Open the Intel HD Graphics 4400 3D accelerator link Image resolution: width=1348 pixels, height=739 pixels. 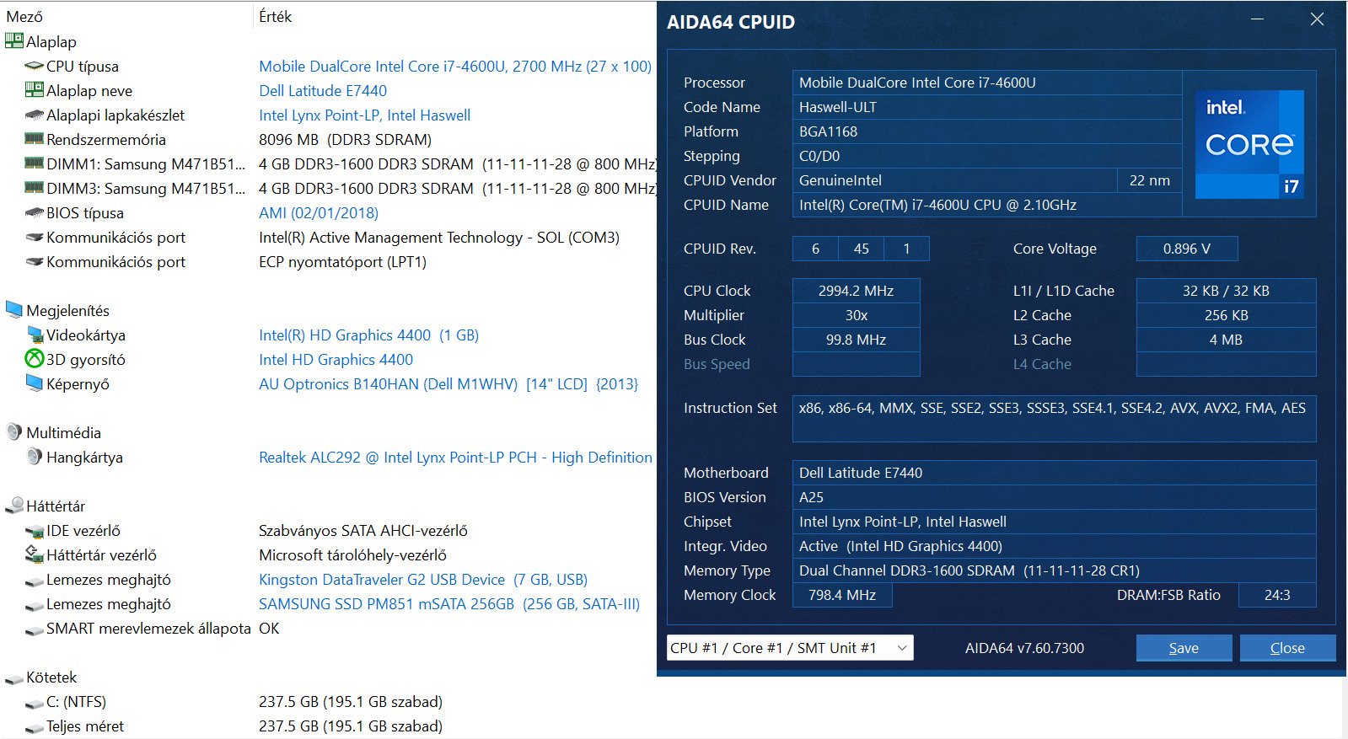point(336,359)
